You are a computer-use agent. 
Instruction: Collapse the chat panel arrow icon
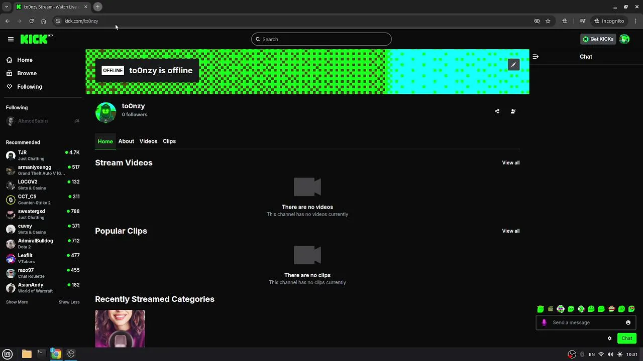point(535,57)
